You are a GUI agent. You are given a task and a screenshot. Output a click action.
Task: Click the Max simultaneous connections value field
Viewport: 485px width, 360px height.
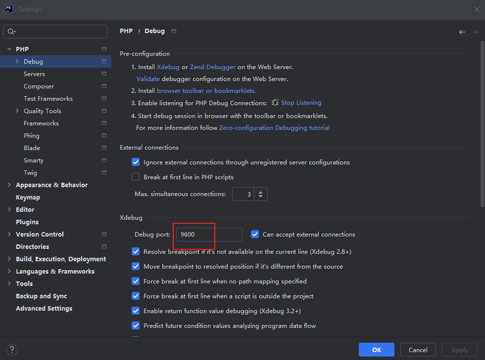(243, 194)
